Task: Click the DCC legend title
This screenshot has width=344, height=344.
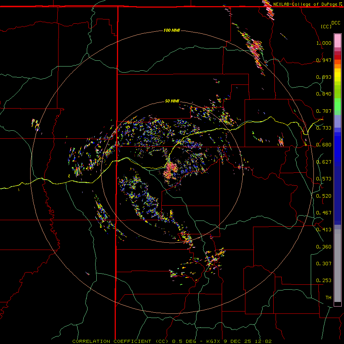Action: pyautogui.click(x=336, y=23)
